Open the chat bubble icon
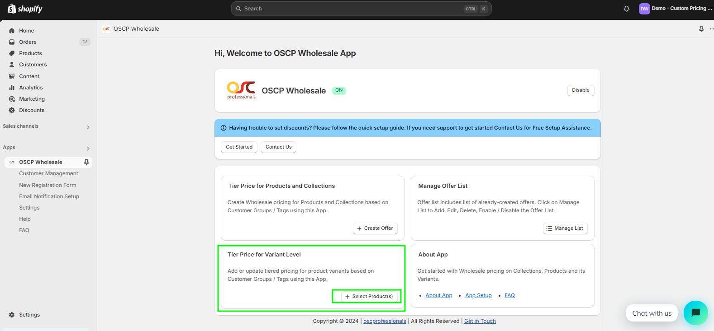The image size is (714, 331). (695, 312)
